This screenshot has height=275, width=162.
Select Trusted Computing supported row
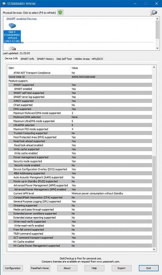pos(80,133)
